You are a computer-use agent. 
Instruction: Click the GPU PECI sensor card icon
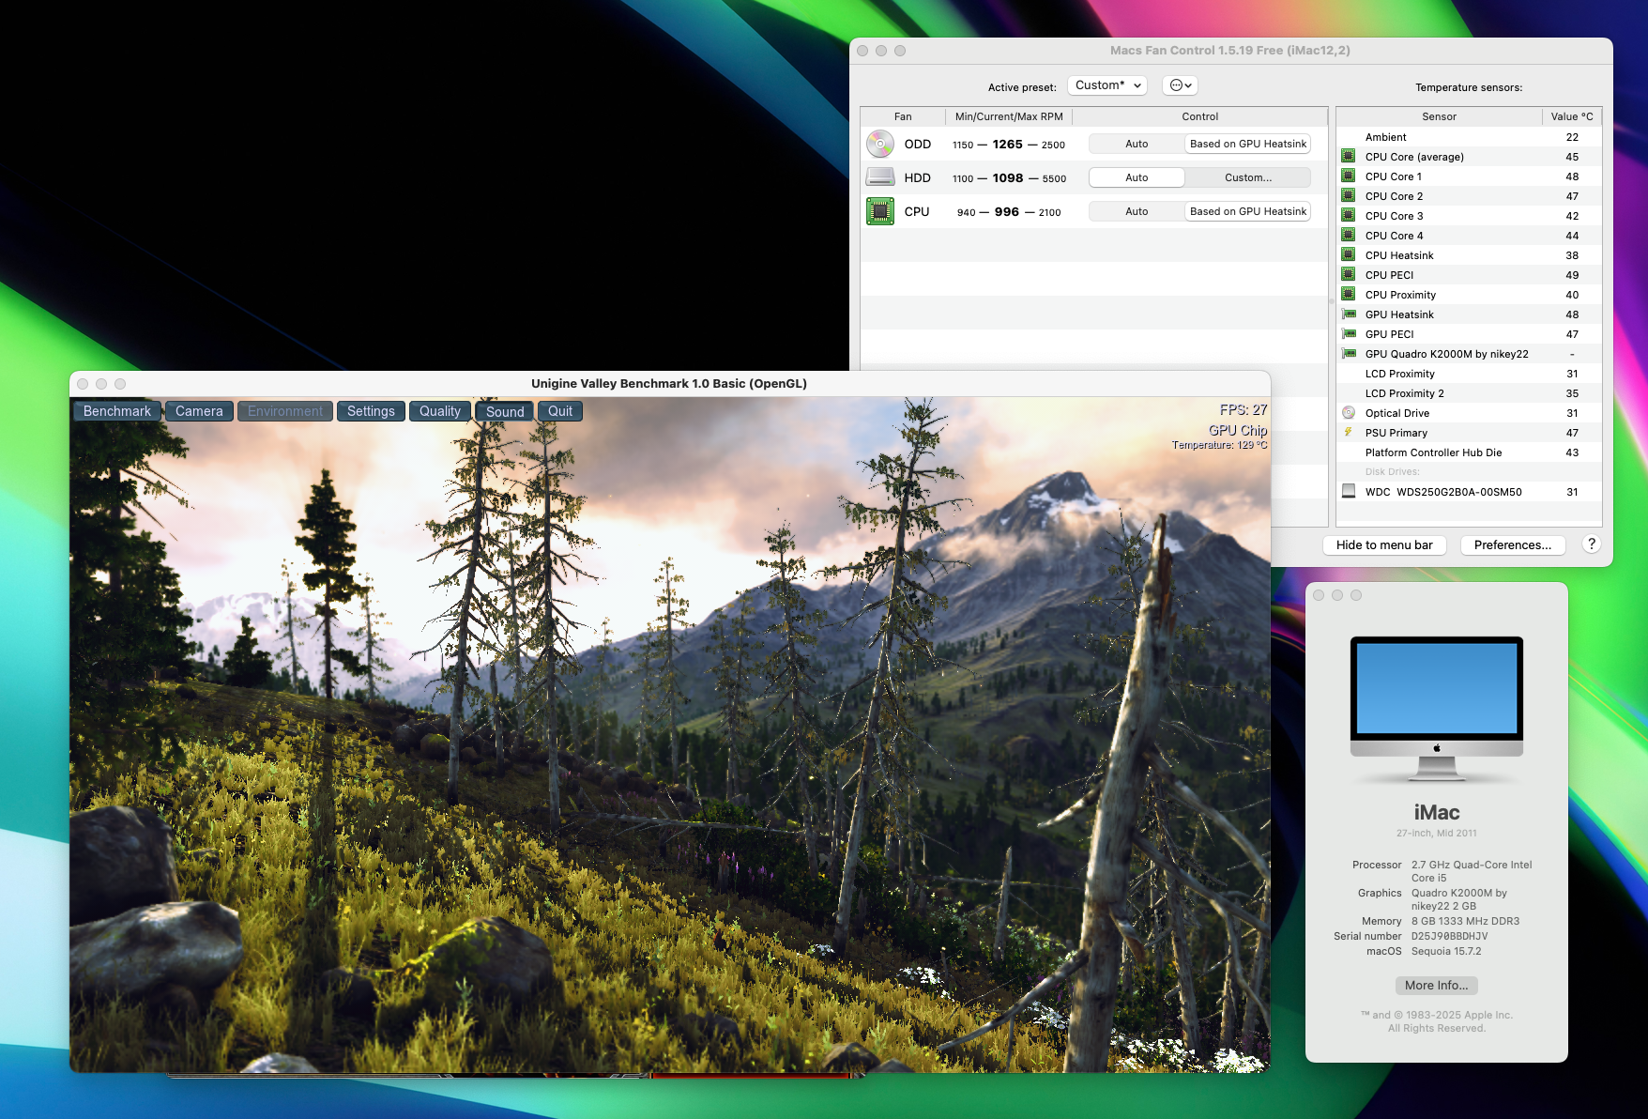(1349, 333)
